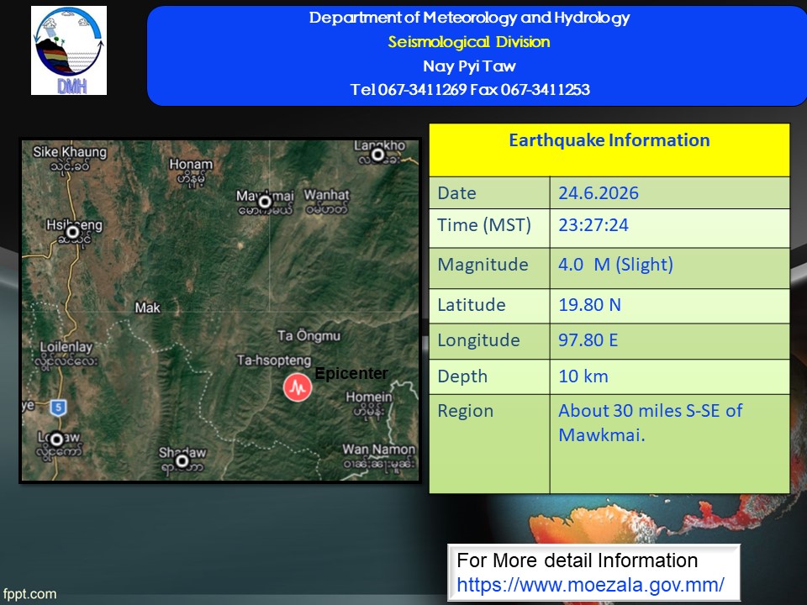Click the 'Date' row label
This screenshot has height=605, width=807.
pyautogui.click(x=456, y=193)
